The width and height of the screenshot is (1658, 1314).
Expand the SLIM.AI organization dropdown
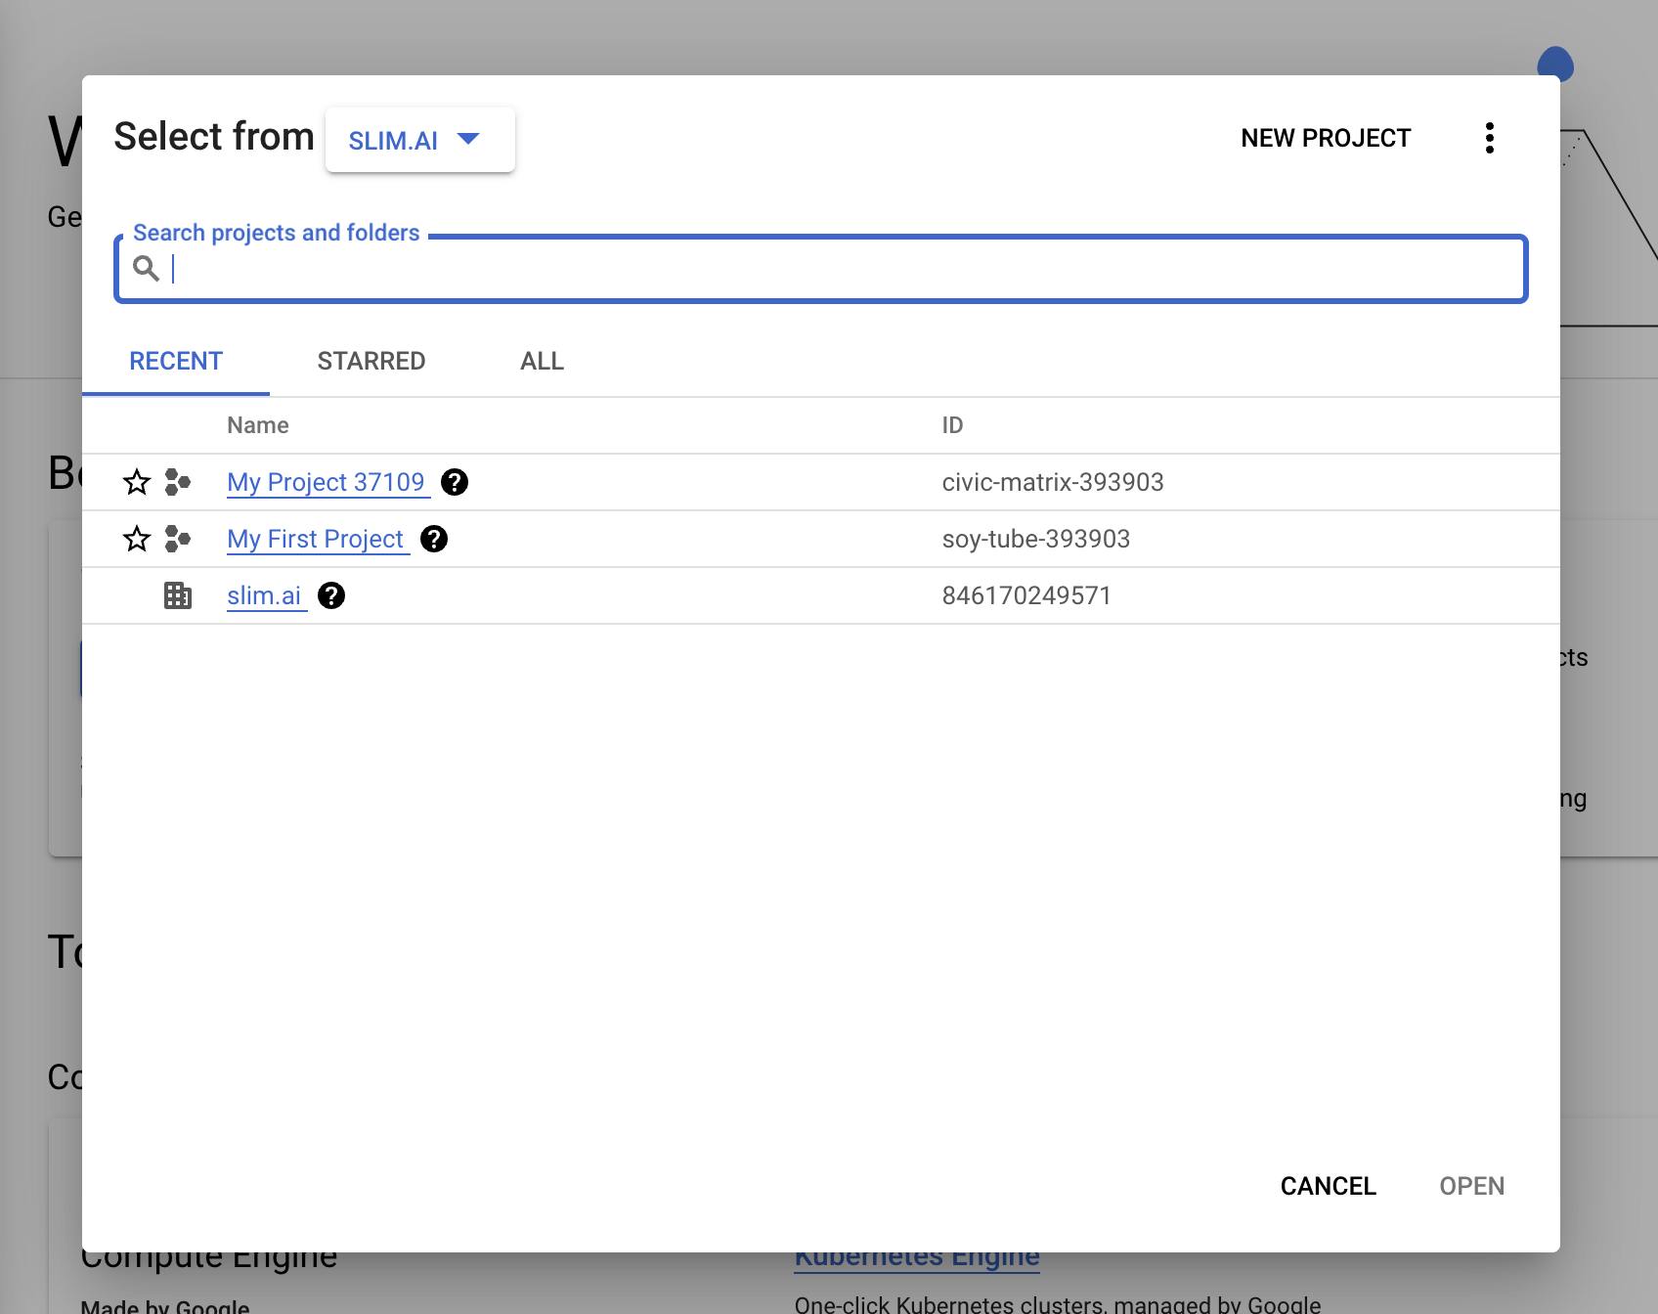(420, 140)
